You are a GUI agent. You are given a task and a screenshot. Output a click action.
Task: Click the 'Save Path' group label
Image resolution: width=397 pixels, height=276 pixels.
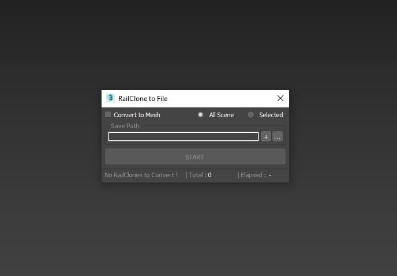click(125, 126)
